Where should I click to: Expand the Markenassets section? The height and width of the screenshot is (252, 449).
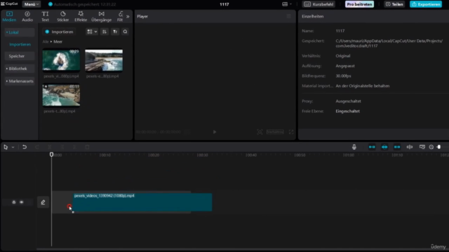point(20,81)
